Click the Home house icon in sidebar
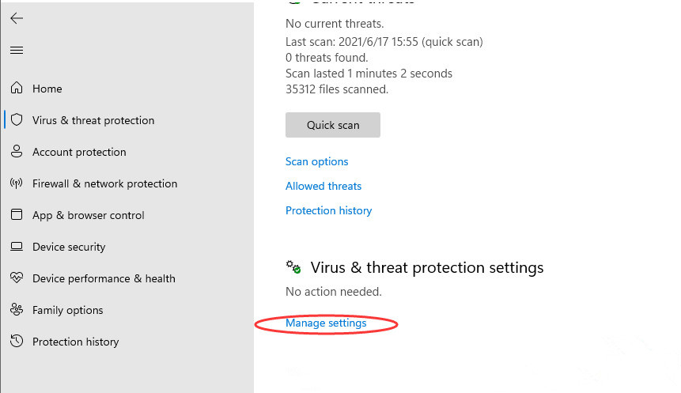This screenshot has width=681, height=393. pyautogui.click(x=17, y=89)
